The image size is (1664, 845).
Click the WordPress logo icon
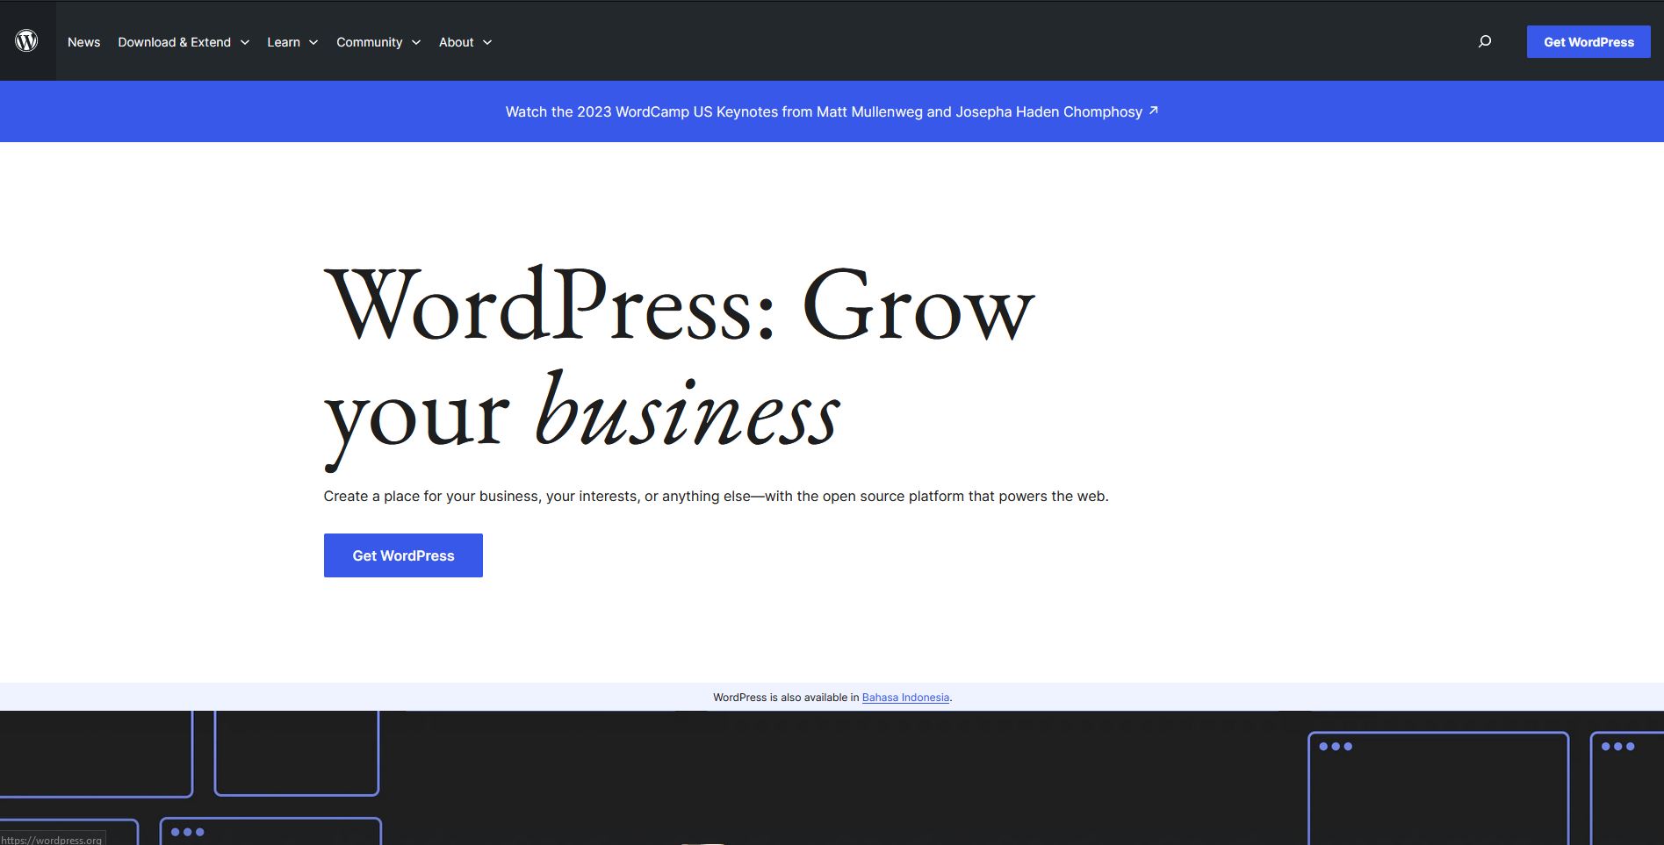[26, 40]
